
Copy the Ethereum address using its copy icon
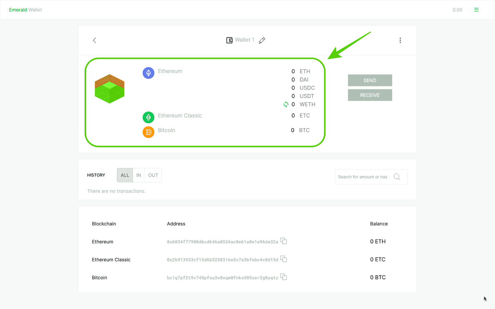tap(283, 241)
